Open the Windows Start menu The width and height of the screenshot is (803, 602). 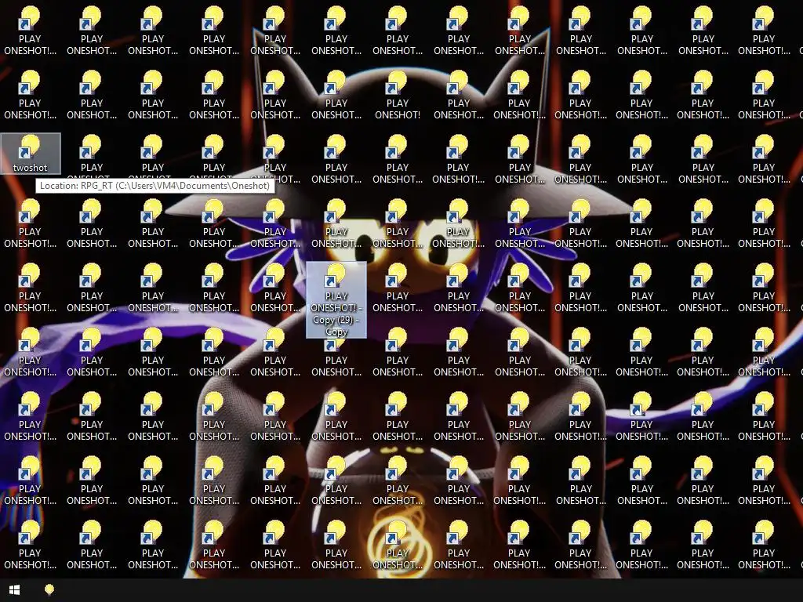pos(14,590)
